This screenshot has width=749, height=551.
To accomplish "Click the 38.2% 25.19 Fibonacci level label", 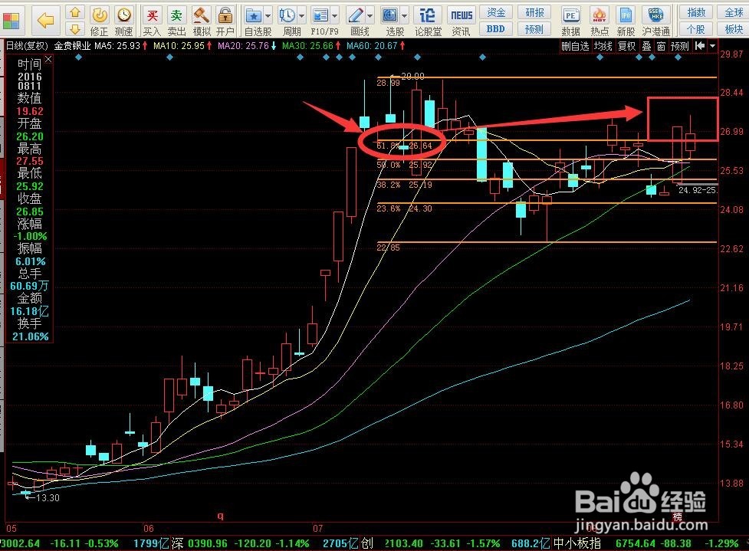I will (x=404, y=184).
